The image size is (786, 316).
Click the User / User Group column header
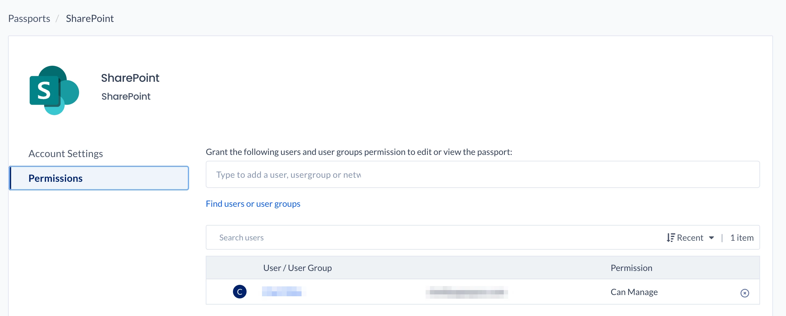[297, 268]
